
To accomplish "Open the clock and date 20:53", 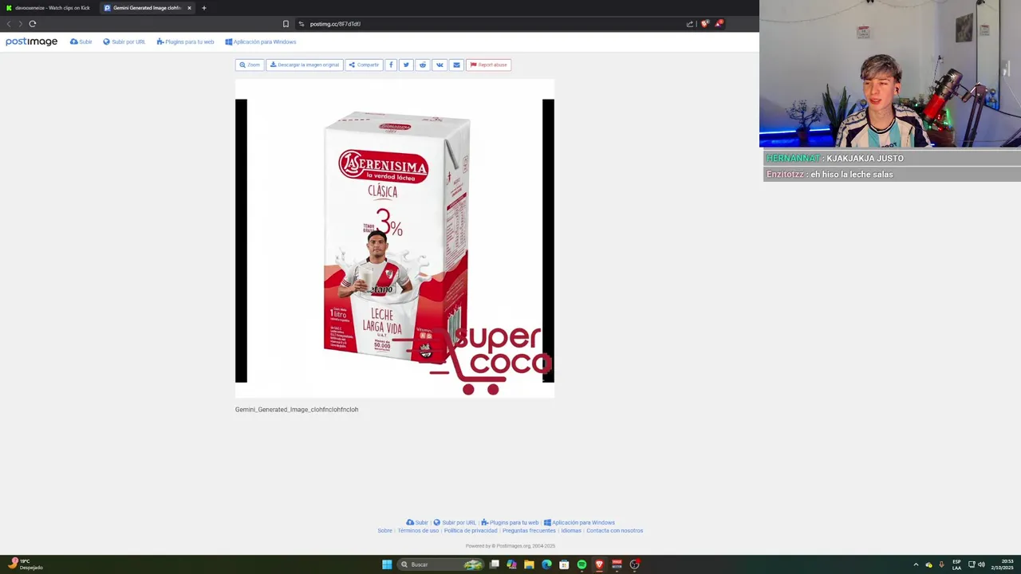I will 1002,564.
